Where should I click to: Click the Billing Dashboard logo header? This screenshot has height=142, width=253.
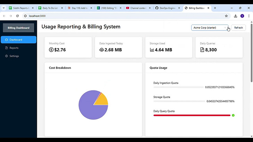pos(18,28)
